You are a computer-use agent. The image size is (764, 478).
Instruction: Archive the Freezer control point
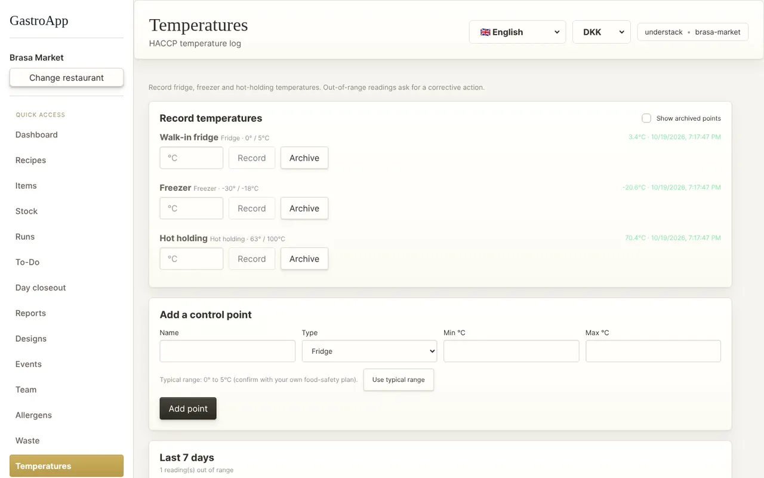point(304,209)
